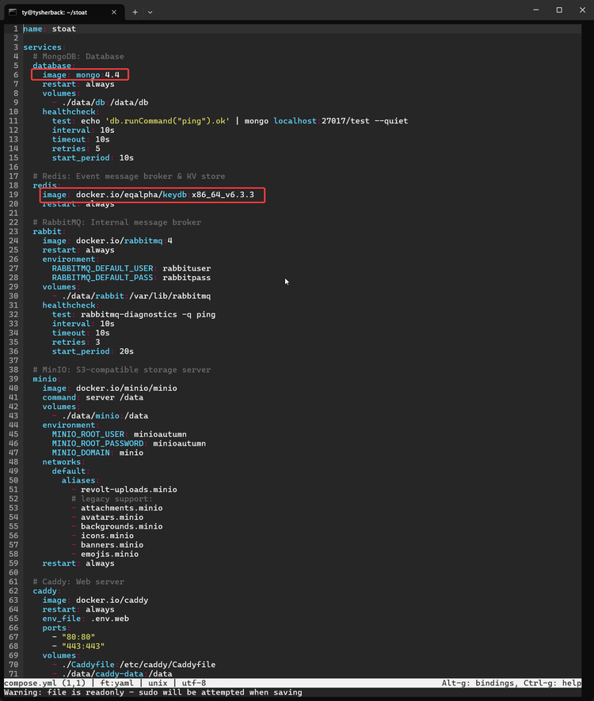Close the terminal window
This screenshot has width=594, height=701.
tap(583, 10)
